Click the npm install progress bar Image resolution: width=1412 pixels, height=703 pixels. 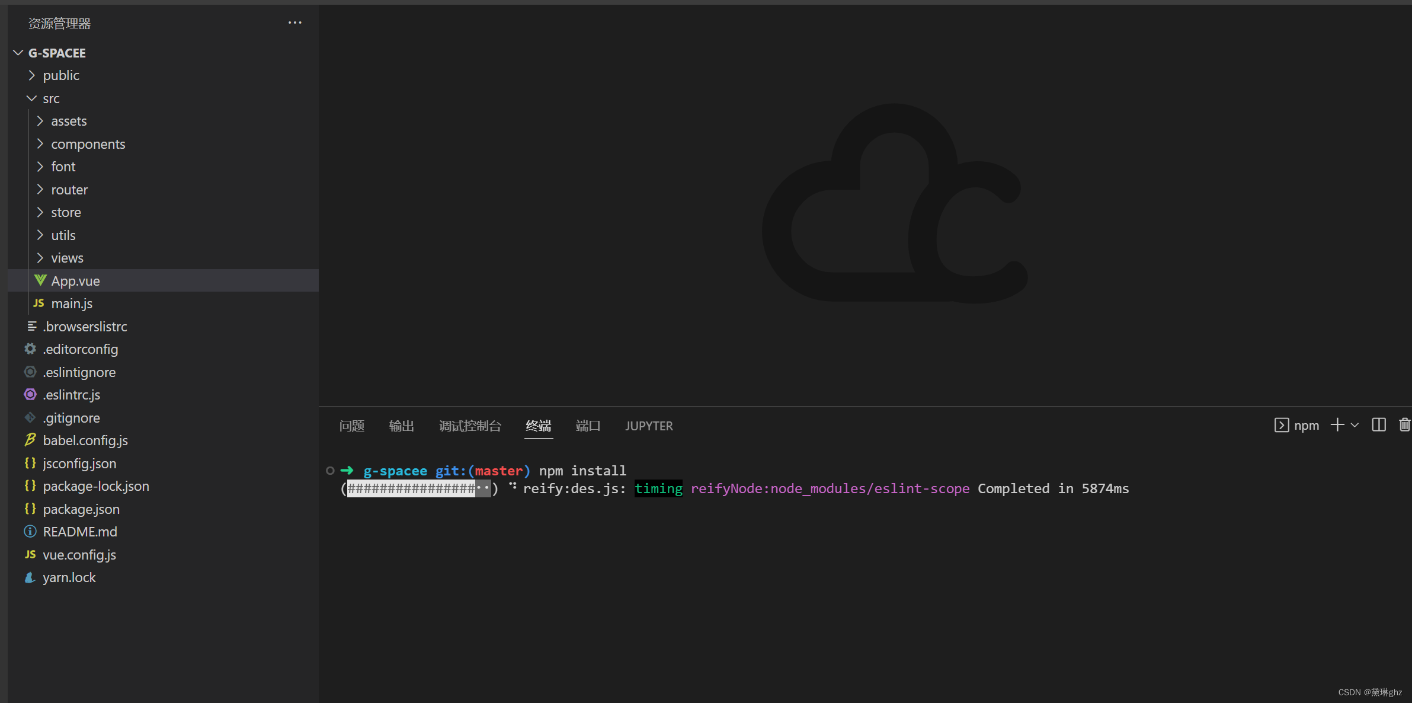(x=419, y=489)
